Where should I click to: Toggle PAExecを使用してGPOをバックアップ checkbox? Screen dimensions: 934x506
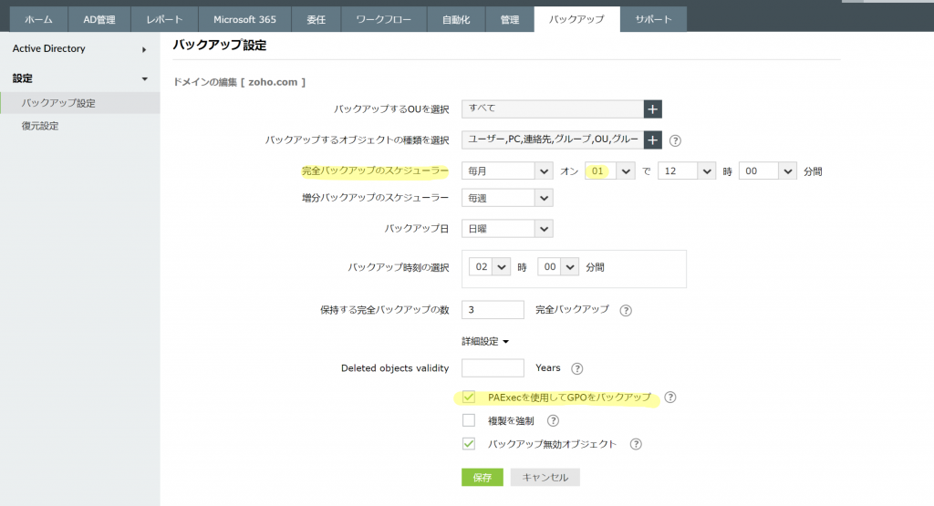click(x=469, y=398)
